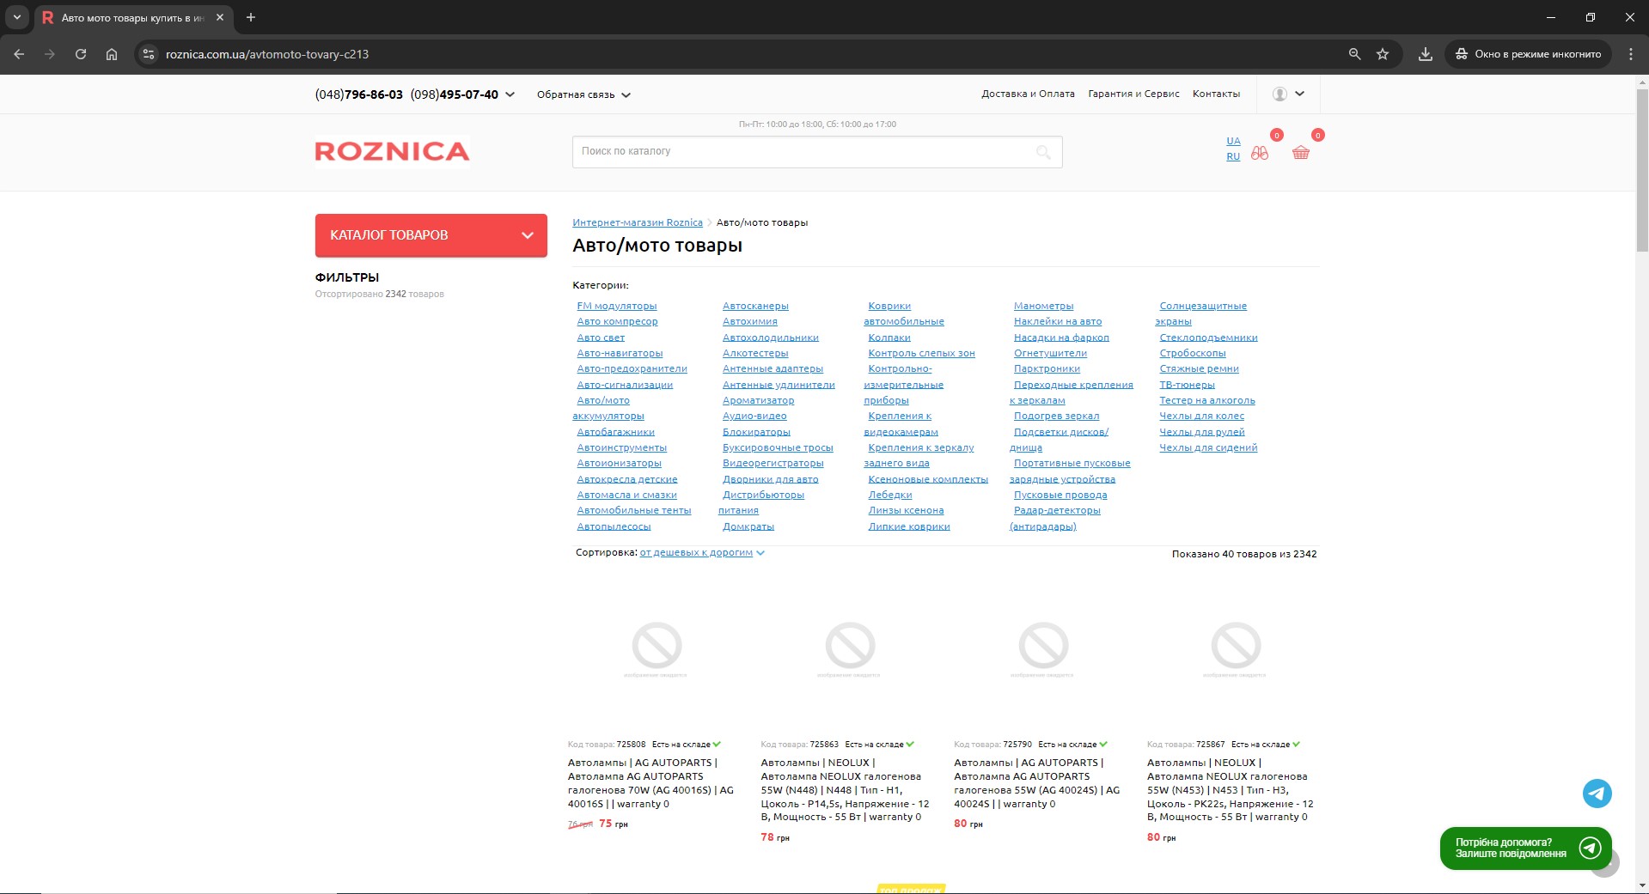Expand the Обратная связь menu
The width and height of the screenshot is (1649, 894).
583,95
